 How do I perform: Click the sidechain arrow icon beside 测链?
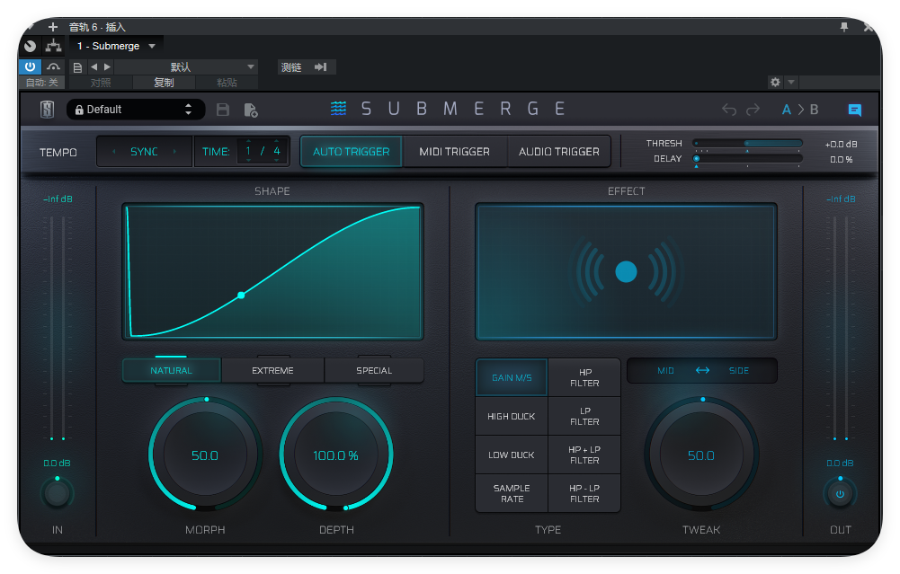point(321,67)
